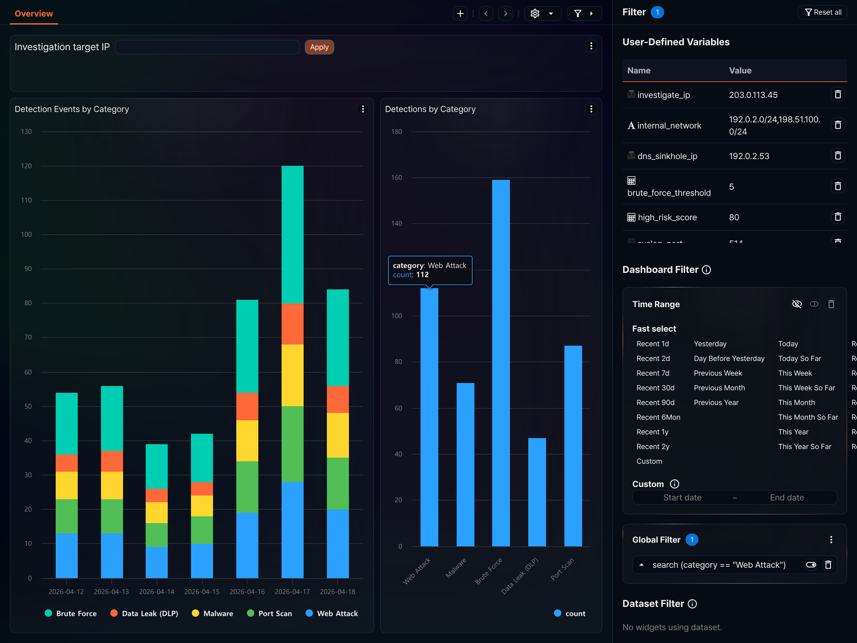Screen dimensions: 857x643
Task: Click the Malware legend color swatch
Action: click(x=195, y=613)
